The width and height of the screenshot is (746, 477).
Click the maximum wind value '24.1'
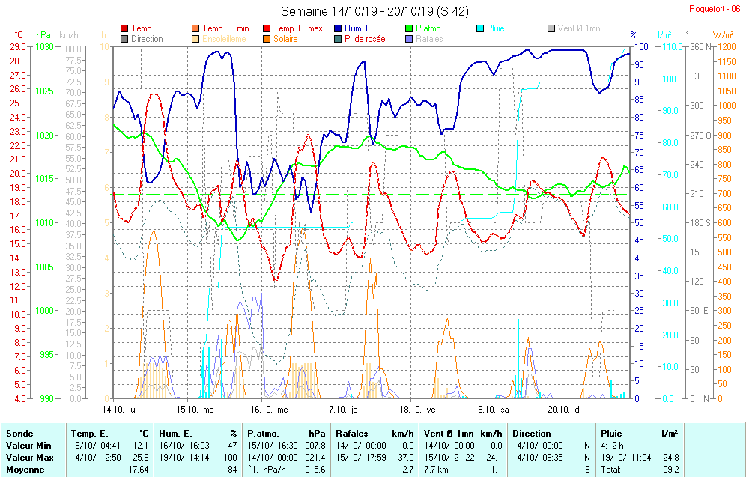coord(494,458)
